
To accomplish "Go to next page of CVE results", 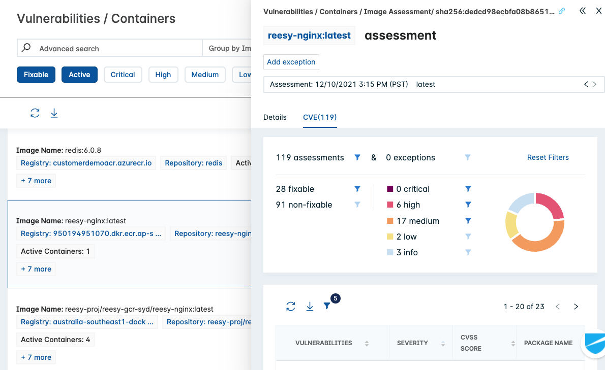I will click(x=576, y=307).
